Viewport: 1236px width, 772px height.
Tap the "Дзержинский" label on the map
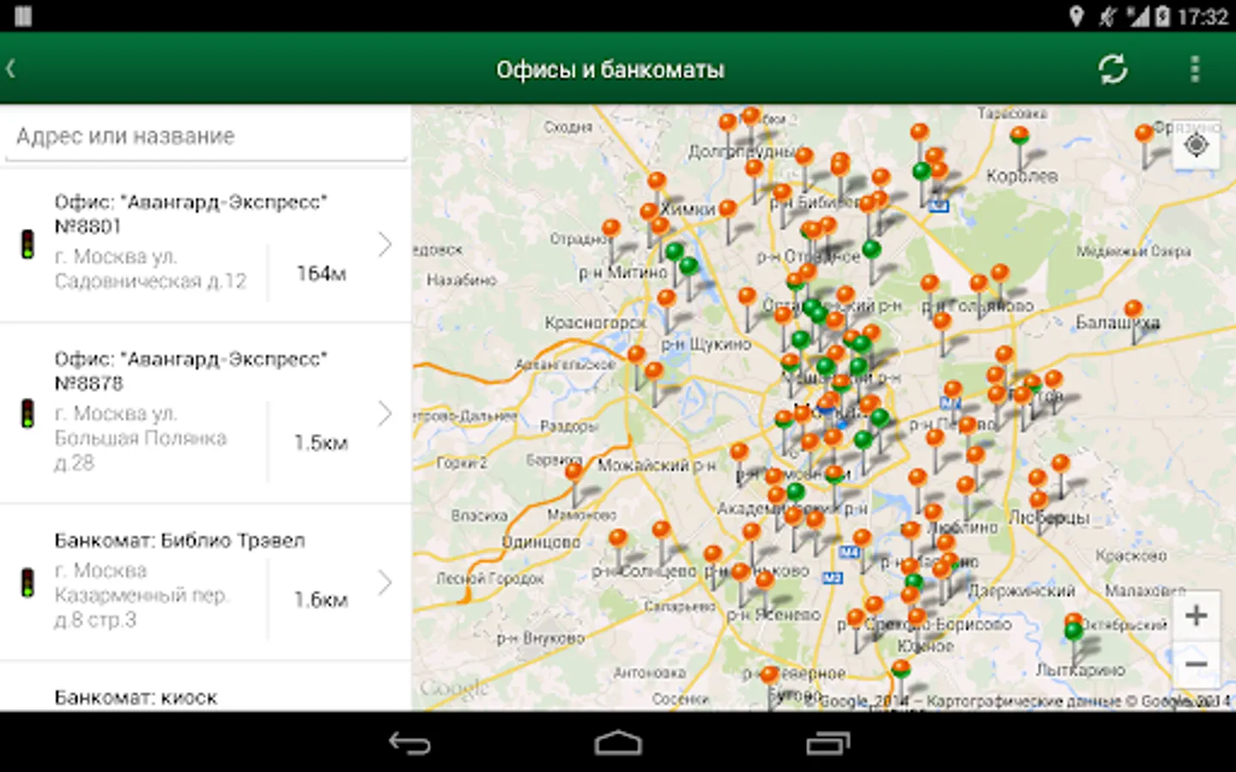pyautogui.click(x=1021, y=590)
